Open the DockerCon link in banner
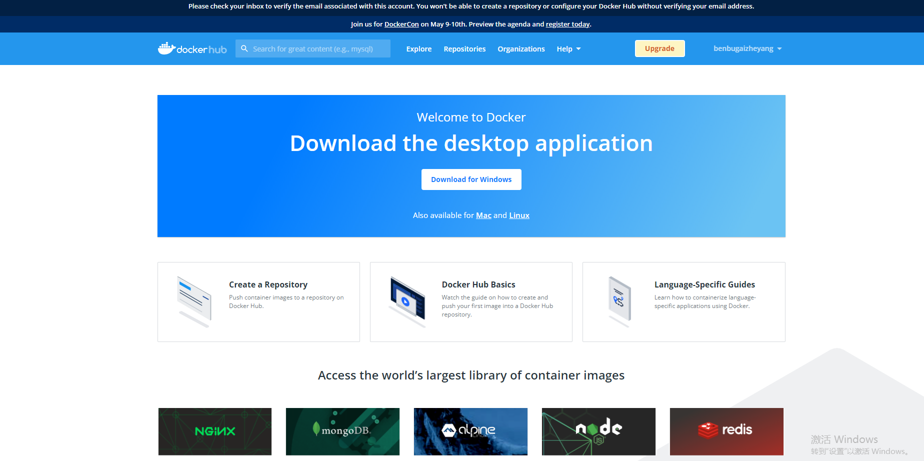924x461 pixels. (401, 24)
